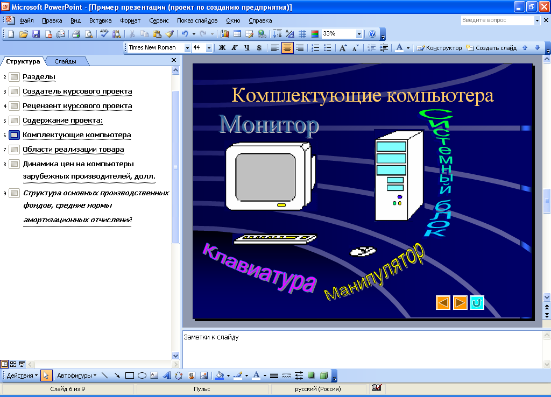Align text to the left
The image size is (551, 397).
(275, 48)
